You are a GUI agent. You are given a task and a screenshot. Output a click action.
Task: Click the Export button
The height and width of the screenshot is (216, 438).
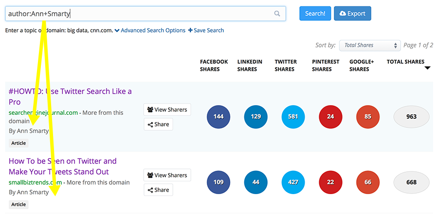click(352, 14)
